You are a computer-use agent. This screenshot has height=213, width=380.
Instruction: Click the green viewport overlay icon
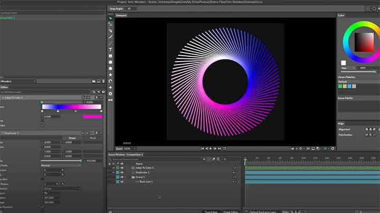[325, 149]
